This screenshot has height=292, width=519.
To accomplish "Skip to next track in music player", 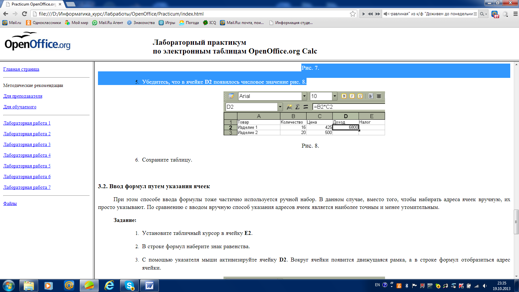I will click(x=378, y=14).
